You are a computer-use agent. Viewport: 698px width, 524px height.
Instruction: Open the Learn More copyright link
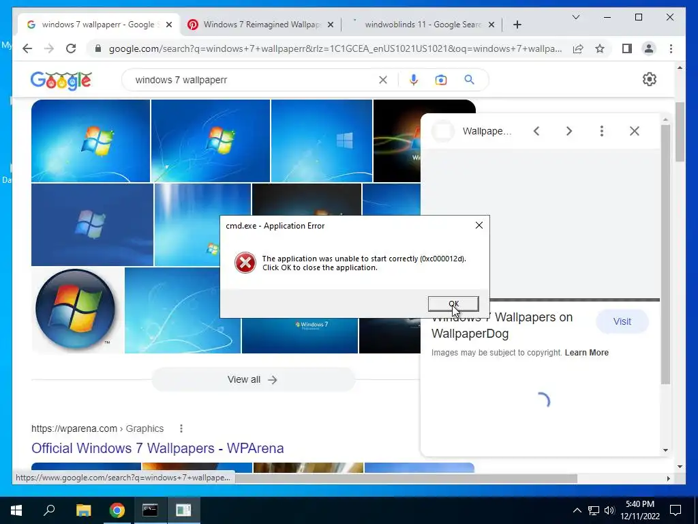[586, 353]
